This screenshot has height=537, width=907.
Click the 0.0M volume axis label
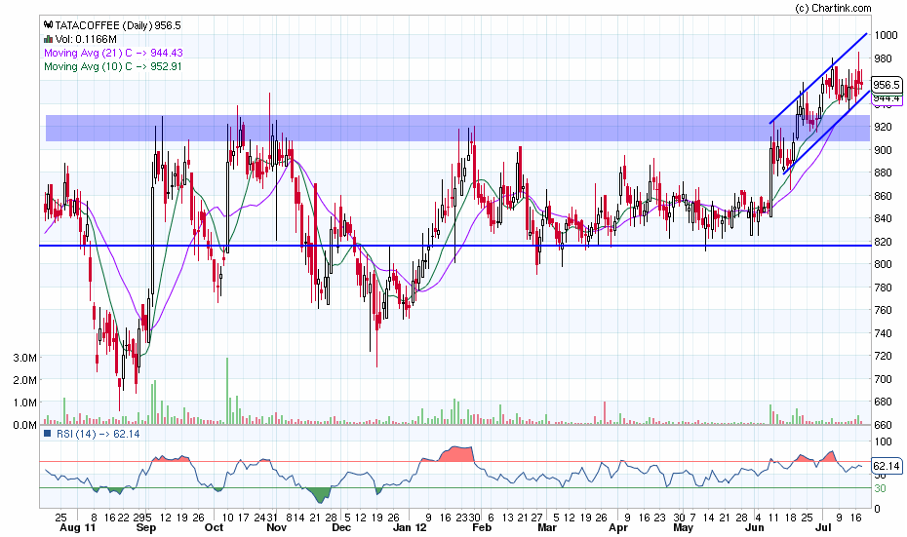[x=25, y=425]
